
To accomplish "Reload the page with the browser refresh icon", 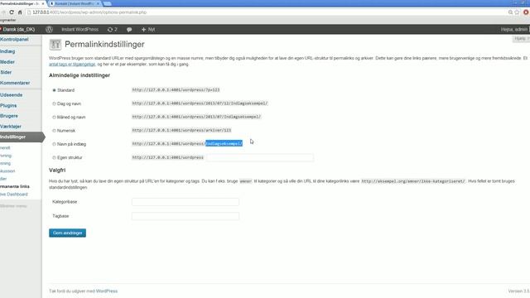I will (12, 12).
